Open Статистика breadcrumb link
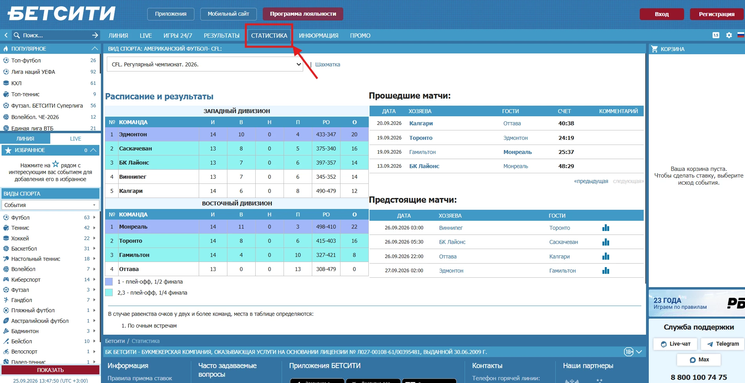745x383 pixels. click(x=145, y=341)
